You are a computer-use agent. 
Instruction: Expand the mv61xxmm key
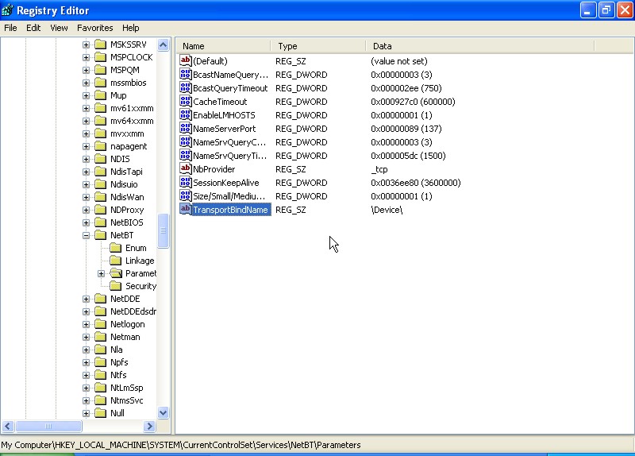(x=86, y=108)
